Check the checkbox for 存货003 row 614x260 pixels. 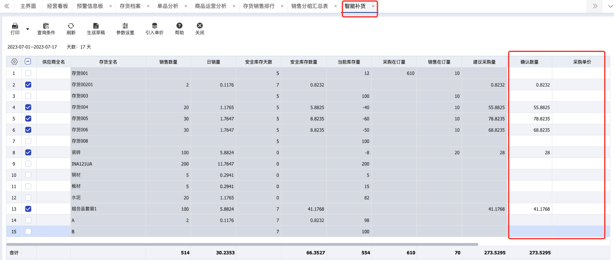click(x=28, y=96)
